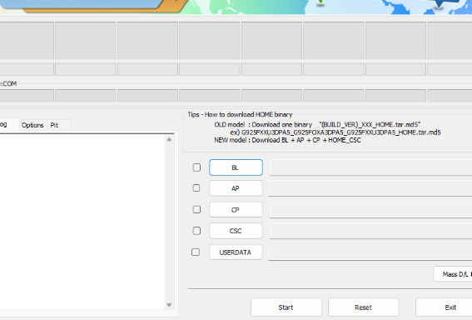The height and width of the screenshot is (320, 472).
Task: Click the 'NEW model : Download BL + AP' line
Action: tap(287, 140)
